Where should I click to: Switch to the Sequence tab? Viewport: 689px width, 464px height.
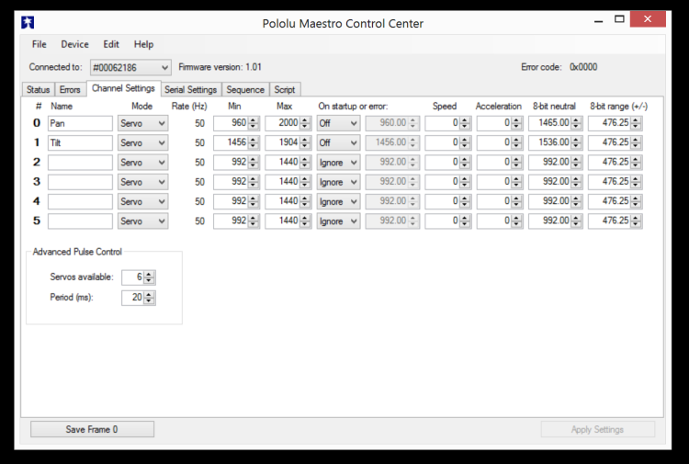pyautogui.click(x=245, y=90)
